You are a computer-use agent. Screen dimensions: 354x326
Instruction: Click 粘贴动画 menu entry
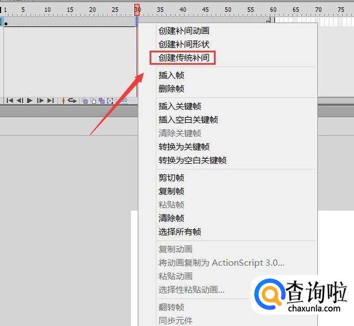pos(176,276)
